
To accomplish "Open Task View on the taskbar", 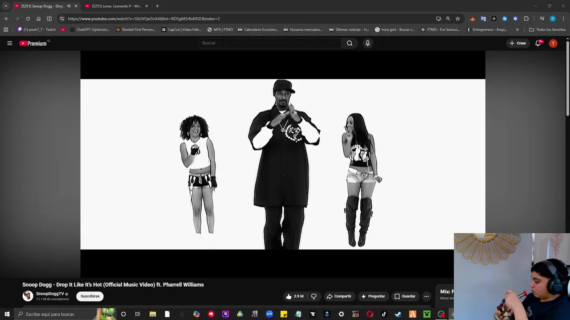I will 138,314.
